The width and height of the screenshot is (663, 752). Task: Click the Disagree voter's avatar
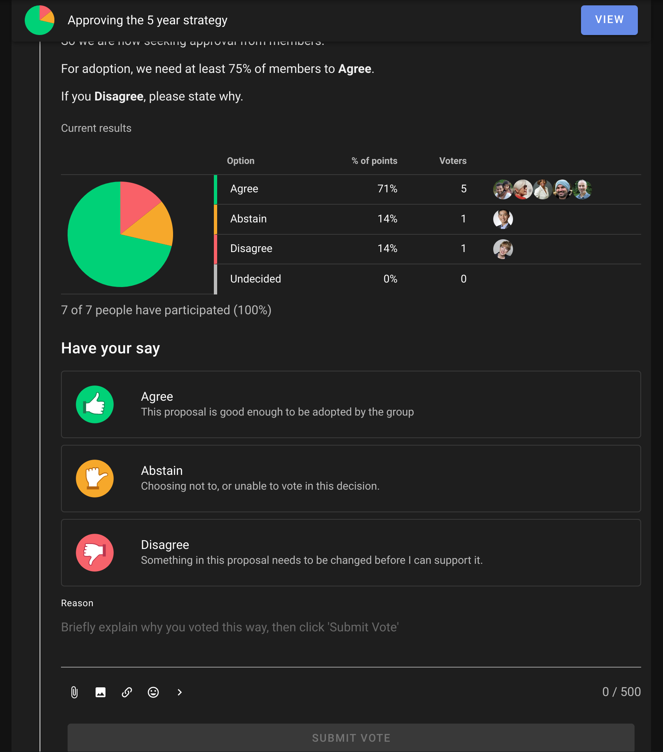(503, 249)
